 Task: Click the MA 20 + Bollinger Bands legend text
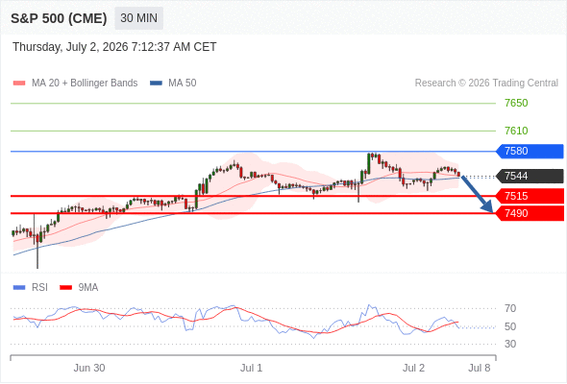[85, 84]
